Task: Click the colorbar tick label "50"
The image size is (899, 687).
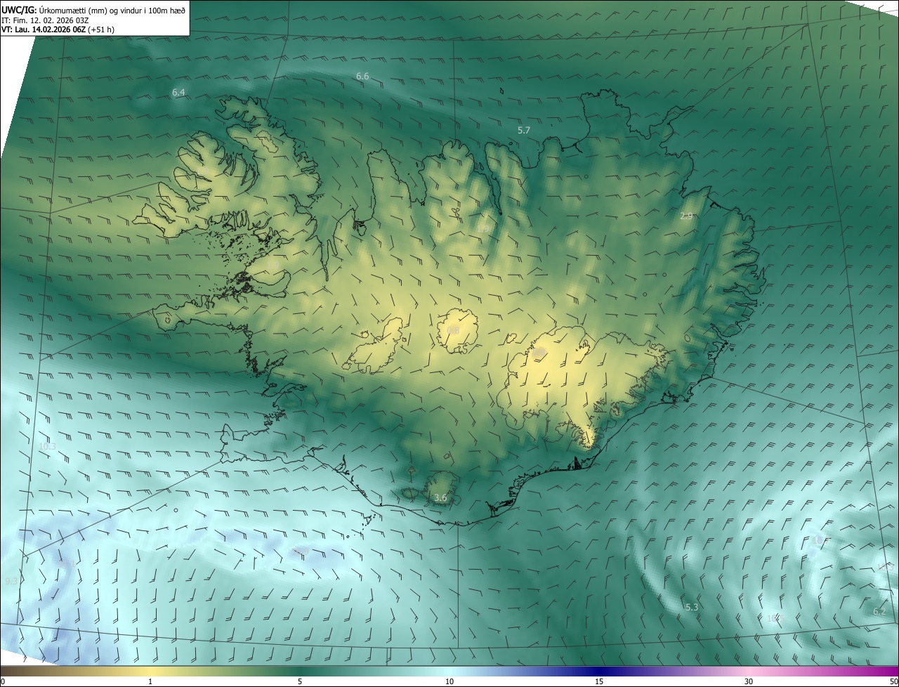Action: point(893,681)
